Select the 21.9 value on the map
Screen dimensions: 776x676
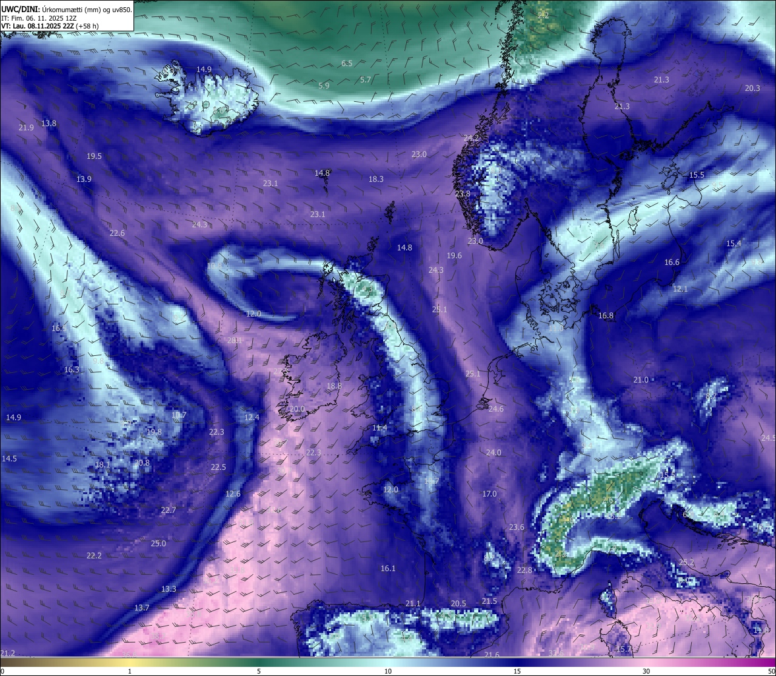click(26, 128)
